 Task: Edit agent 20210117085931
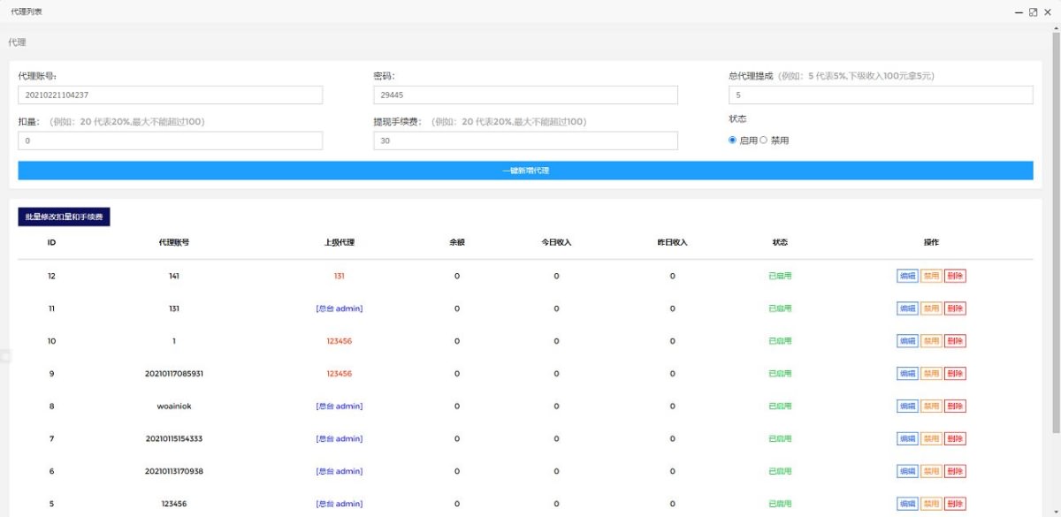(x=907, y=374)
